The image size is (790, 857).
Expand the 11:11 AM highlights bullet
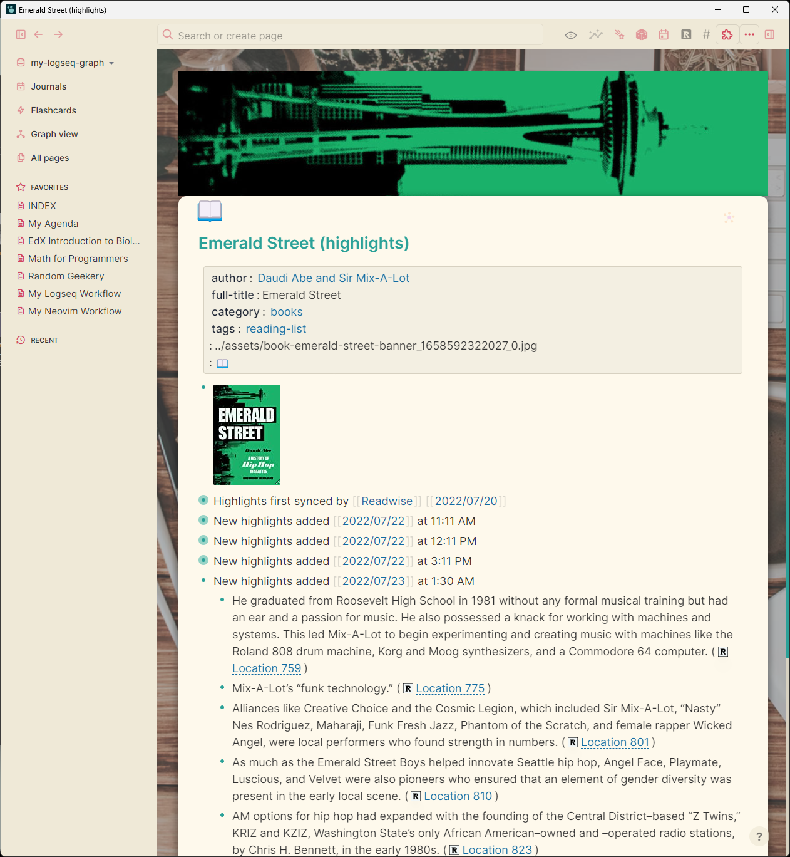click(x=203, y=520)
